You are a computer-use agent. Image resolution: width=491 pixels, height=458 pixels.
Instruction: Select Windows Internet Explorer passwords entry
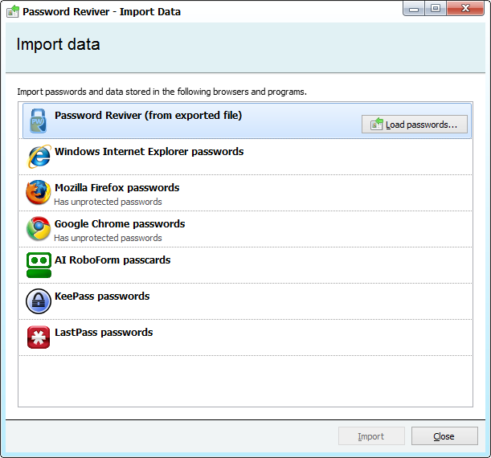click(x=246, y=157)
